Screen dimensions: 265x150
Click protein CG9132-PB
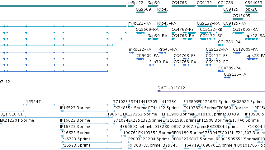(217, 56)
